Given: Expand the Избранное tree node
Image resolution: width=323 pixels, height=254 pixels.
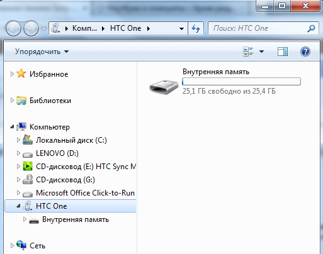Looking at the screenshot, I should tap(12, 74).
